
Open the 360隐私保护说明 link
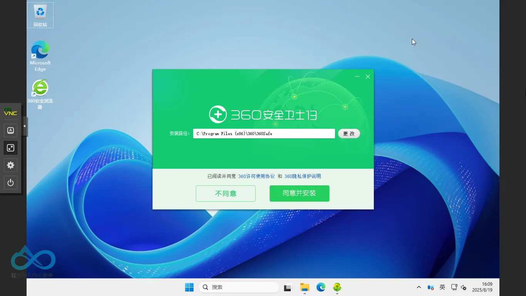(x=303, y=176)
